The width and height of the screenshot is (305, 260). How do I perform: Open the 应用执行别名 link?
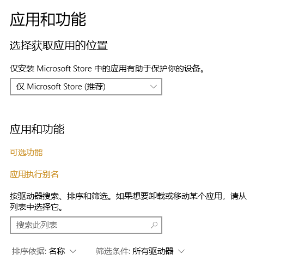coord(34,174)
